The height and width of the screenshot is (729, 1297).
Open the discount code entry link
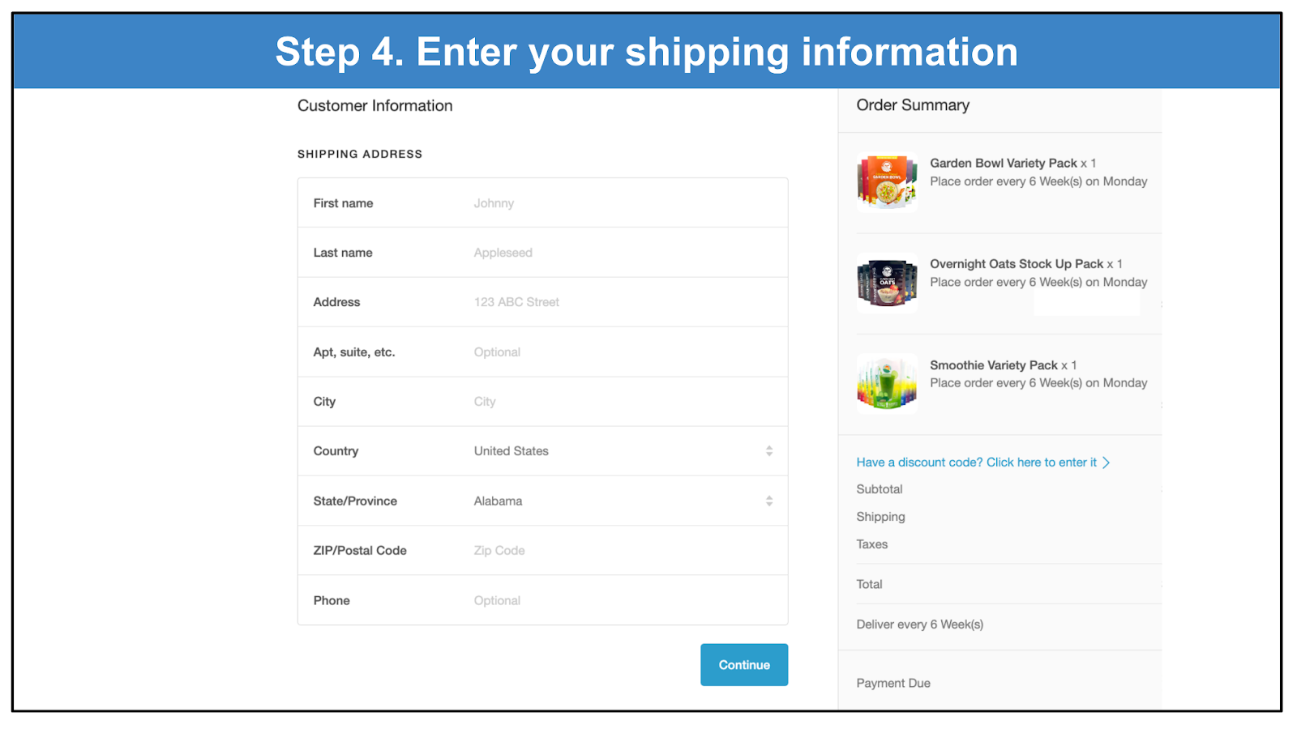click(976, 463)
